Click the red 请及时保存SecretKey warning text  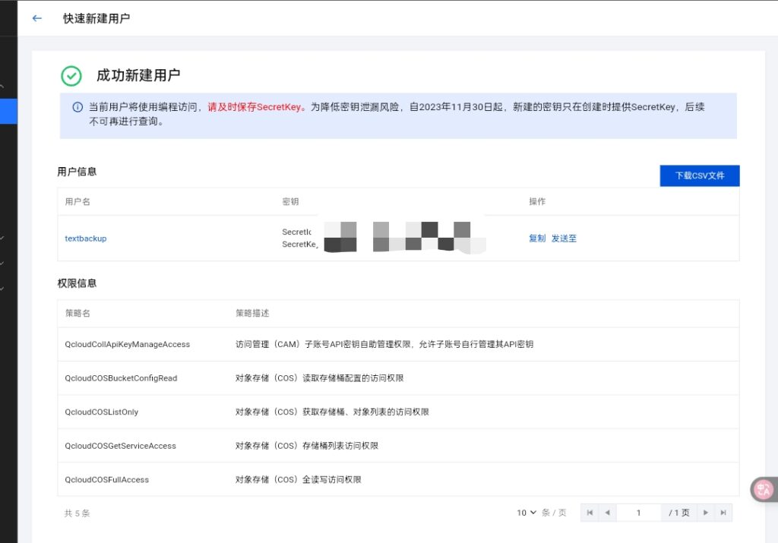(257, 107)
